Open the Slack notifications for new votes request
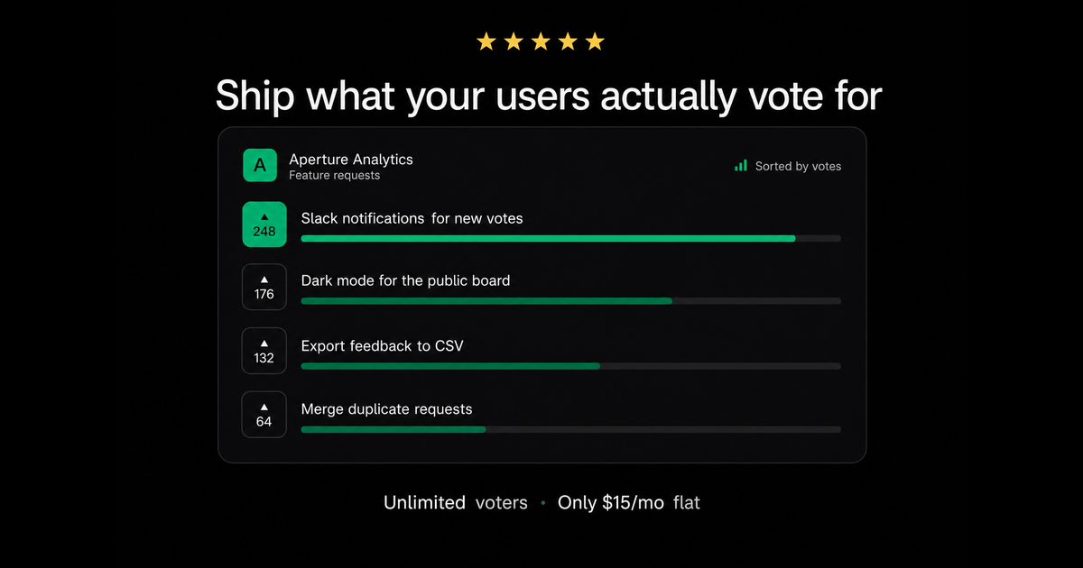The width and height of the screenshot is (1083, 568). point(412,218)
